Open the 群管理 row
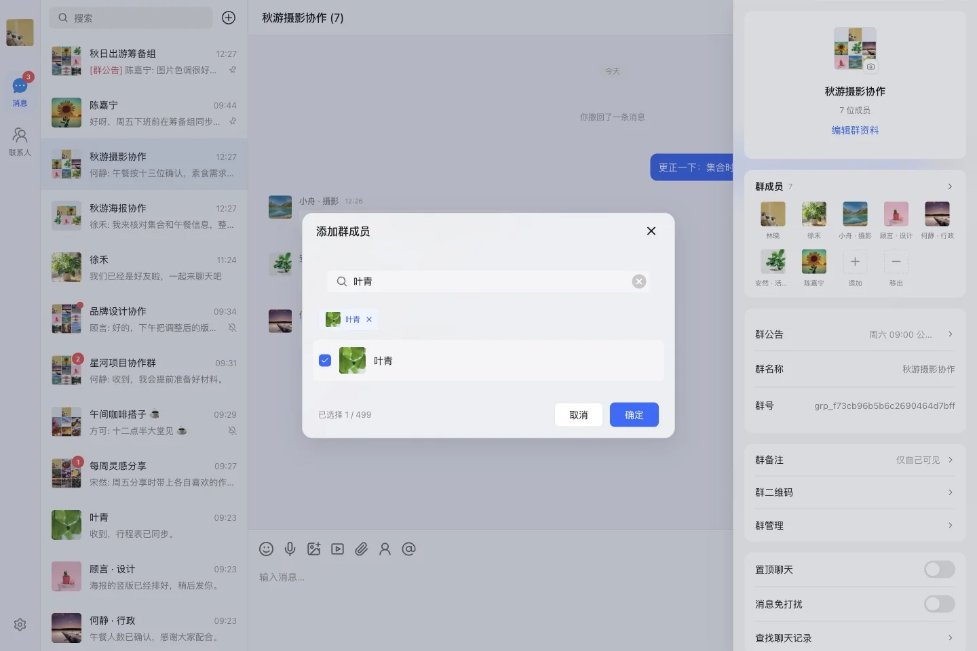This screenshot has width=977, height=651. tap(855, 526)
